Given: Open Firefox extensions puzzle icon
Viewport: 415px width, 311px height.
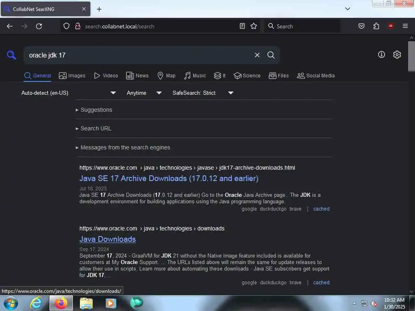Looking at the screenshot, I should [376, 26].
